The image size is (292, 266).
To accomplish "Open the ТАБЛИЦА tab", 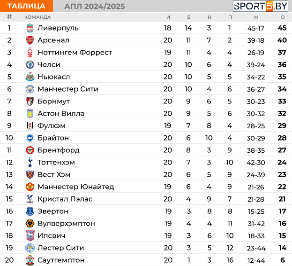I will pyautogui.click(x=26, y=6).
